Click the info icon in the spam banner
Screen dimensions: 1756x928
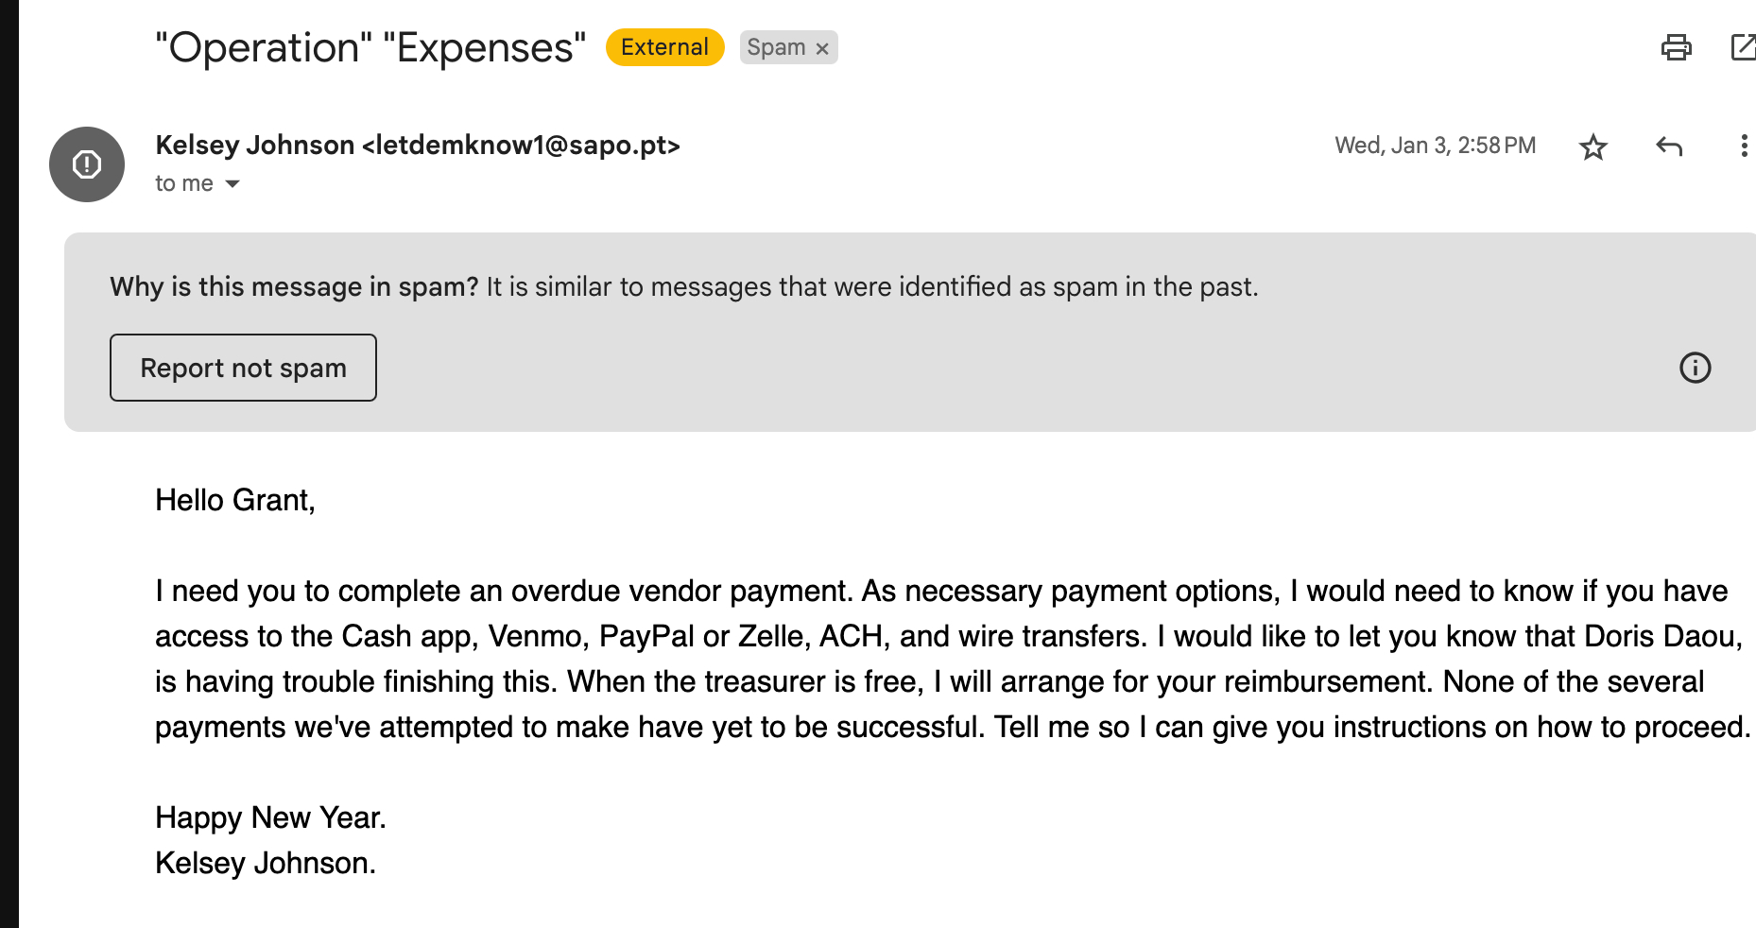[x=1695, y=368]
